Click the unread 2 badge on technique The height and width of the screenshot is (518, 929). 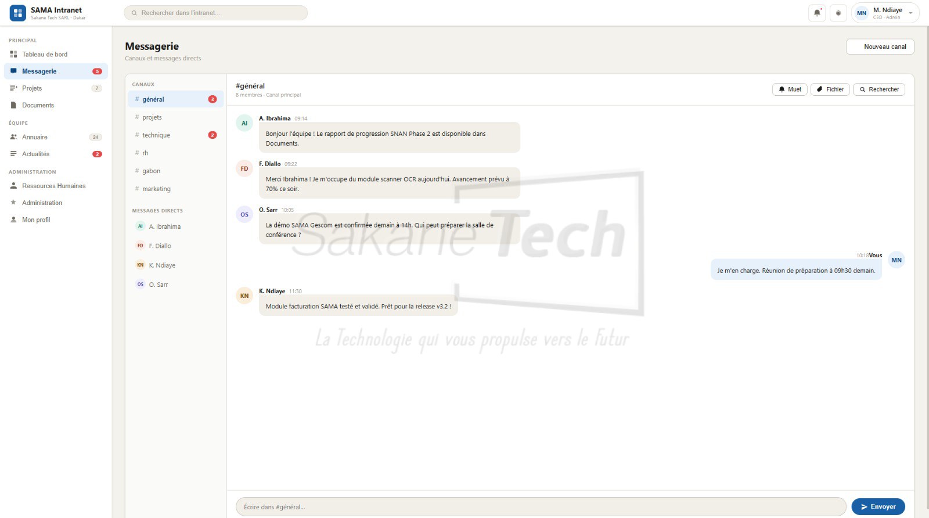(213, 135)
